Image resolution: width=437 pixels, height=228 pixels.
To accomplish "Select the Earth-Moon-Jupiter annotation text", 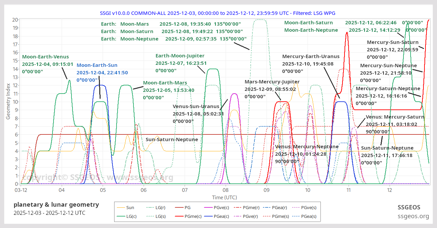I will (x=180, y=56).
